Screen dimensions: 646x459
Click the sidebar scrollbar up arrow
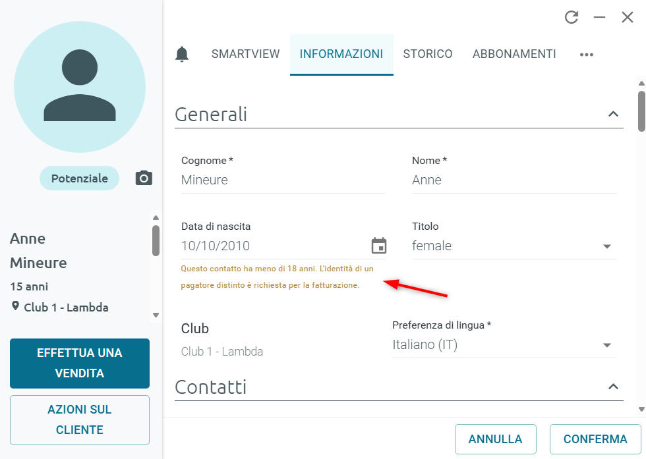pyautogui.click(x=156, y=217)
